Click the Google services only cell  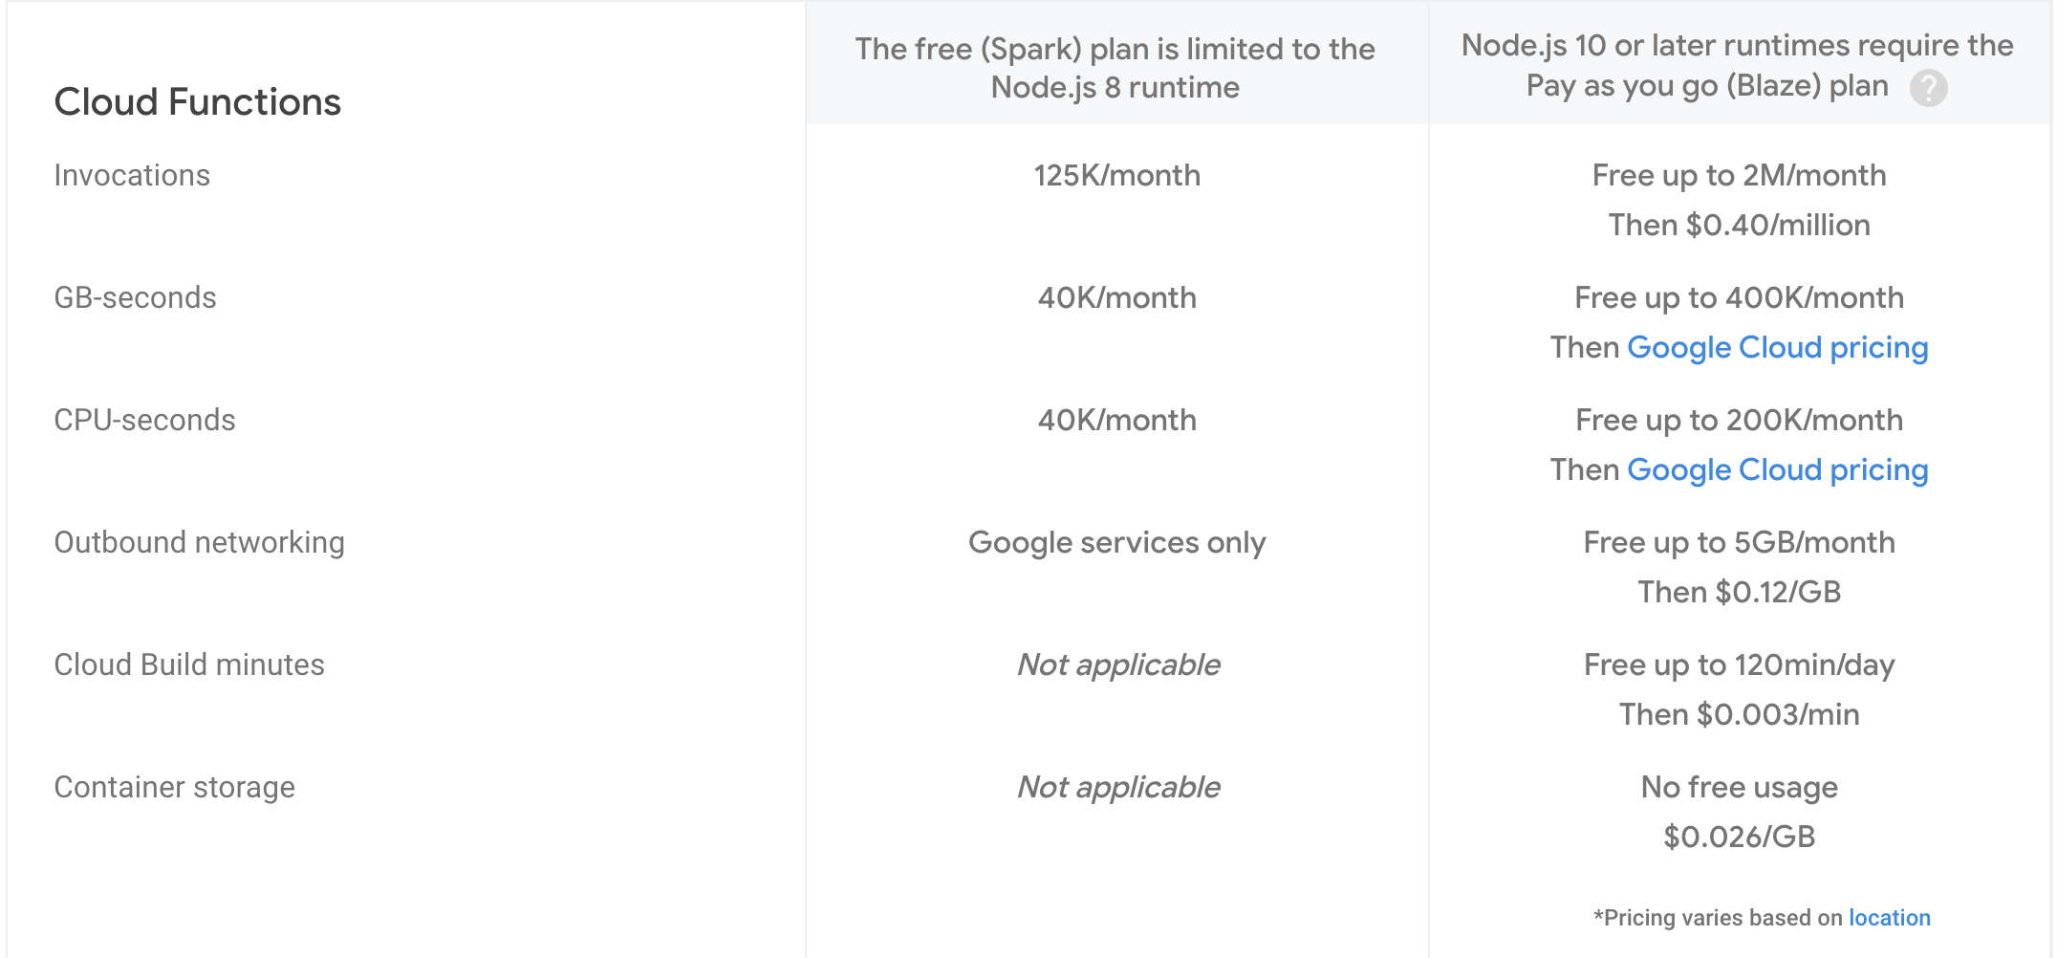pyautogui.click(x=1116, y=542)
